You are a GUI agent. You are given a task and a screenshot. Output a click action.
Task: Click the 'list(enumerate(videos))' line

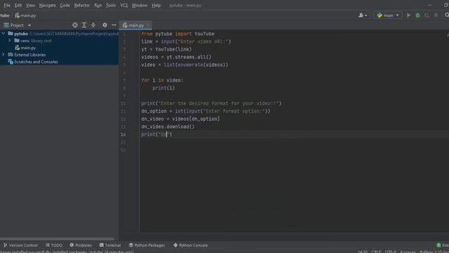(185, 65)
